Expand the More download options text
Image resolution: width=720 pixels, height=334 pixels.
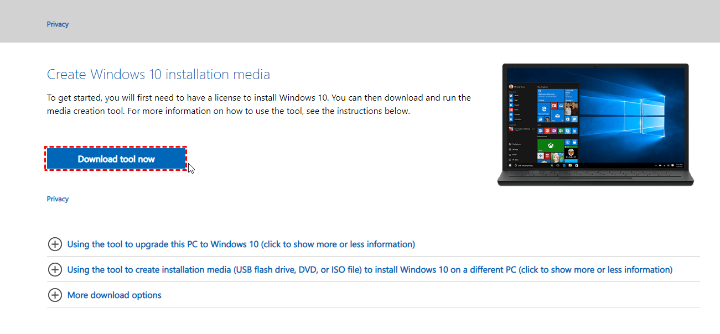point(114,295)
